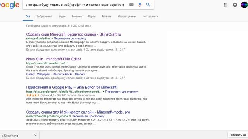248x139 pixels.
Task: Click the https://minecraft.novaskin.me/ URL text
Action: pos(45,63)
